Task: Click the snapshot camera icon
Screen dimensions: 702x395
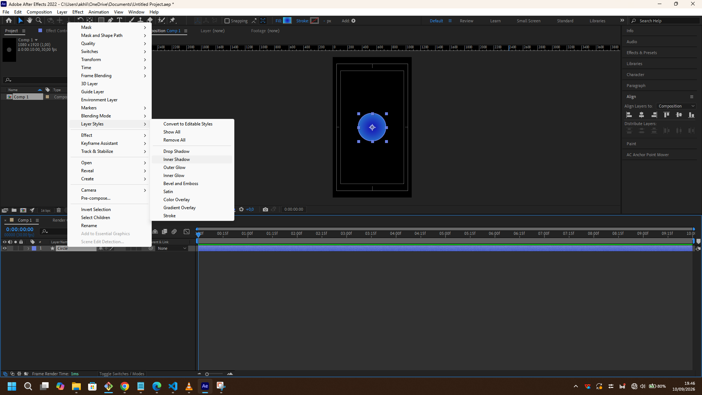Action: point(265,210)
